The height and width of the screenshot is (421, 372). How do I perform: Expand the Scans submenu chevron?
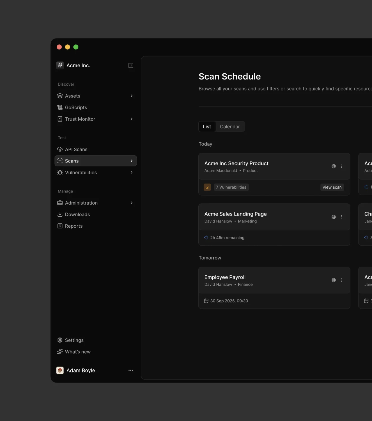pyautogui.click(x=132, y=161)
